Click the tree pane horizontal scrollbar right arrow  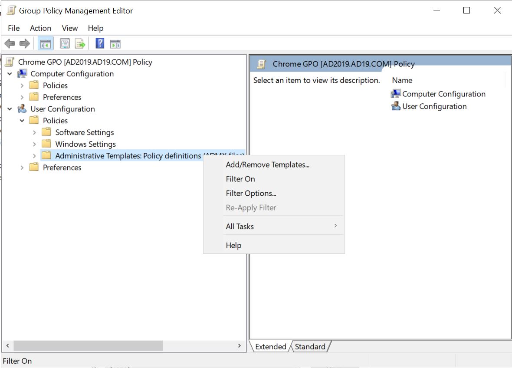coord(239,345)
